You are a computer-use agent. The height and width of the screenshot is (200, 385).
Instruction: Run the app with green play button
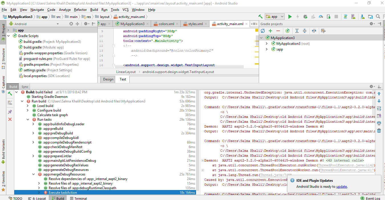tap(290, 17)
